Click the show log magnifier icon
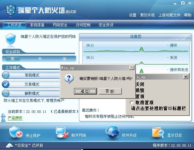The width and height of the screenshot is (194, 150). (x=158, y=133)
